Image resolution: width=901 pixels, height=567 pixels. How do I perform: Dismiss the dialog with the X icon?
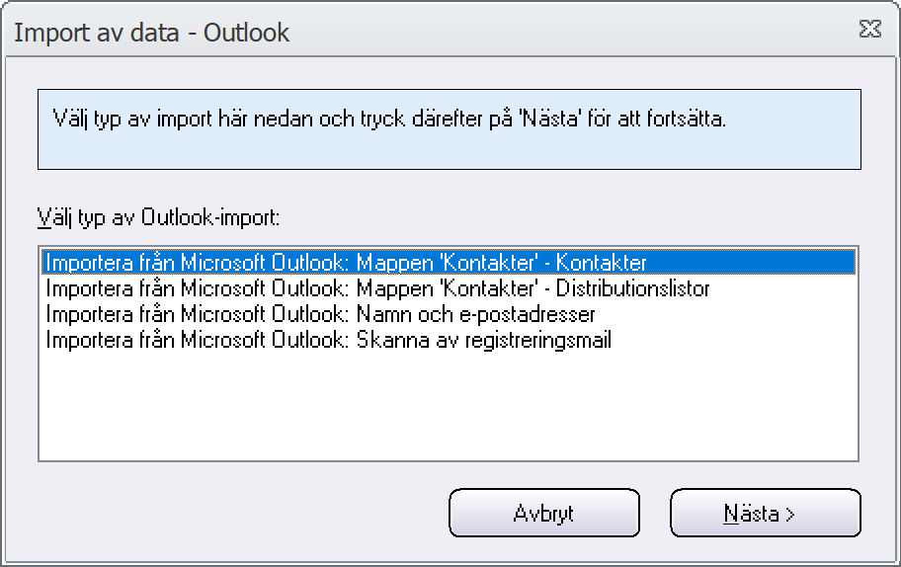pos(870,29)
